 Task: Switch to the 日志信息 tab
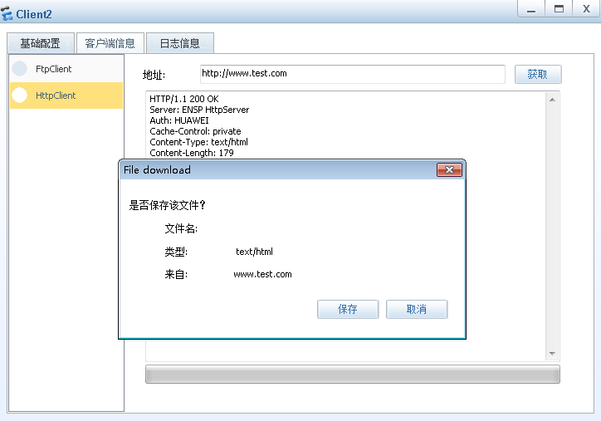pyautogui.click(x=180, y=43)
